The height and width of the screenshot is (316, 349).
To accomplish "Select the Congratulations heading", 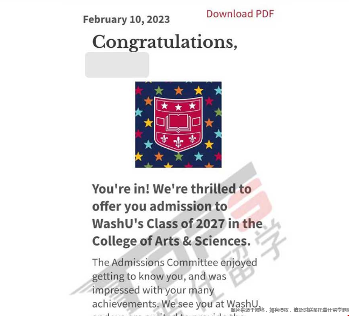I will click(165, 42).
